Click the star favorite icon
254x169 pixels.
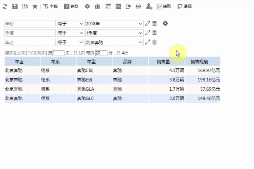[35, 7]
